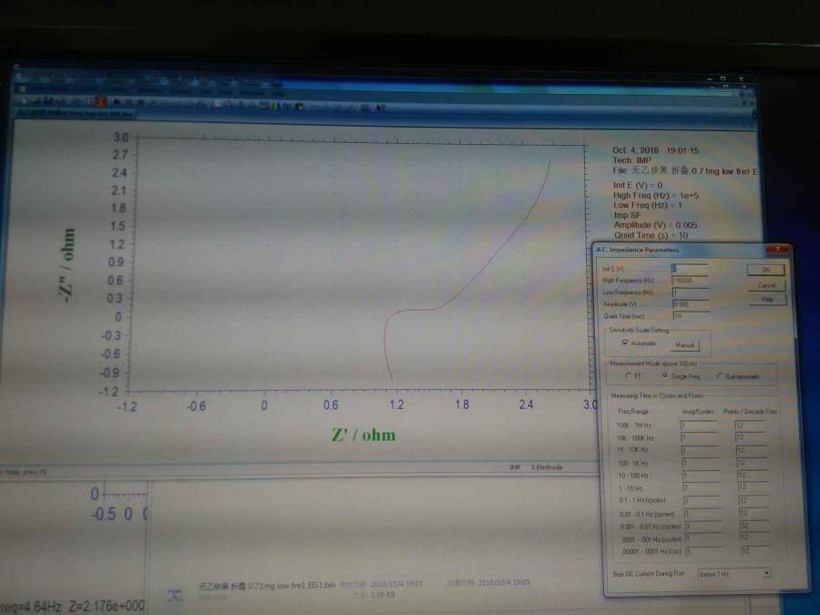The image size is (820, 615).
Task: Open Help from the impedance dialog
Action: (x=767, y=300)
